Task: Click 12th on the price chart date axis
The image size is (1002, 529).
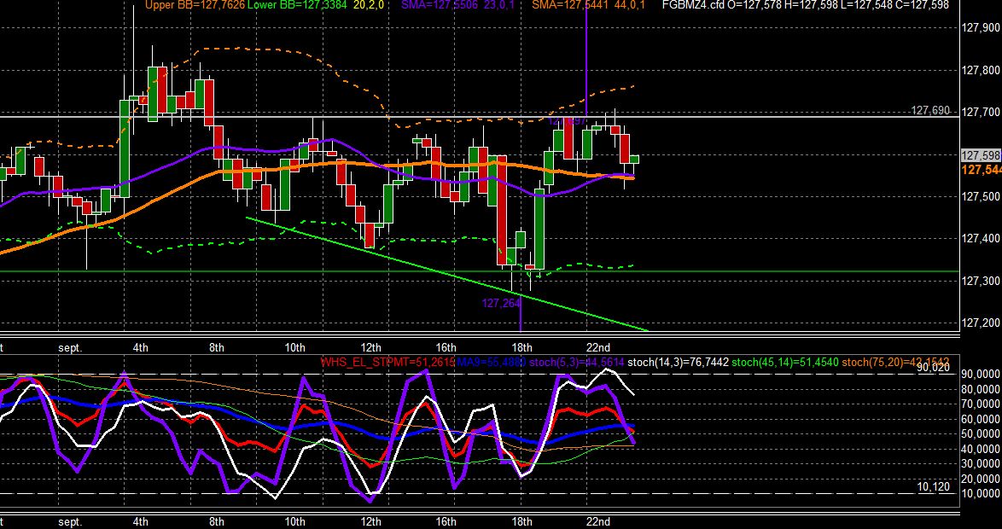Action: click(370, 347)
